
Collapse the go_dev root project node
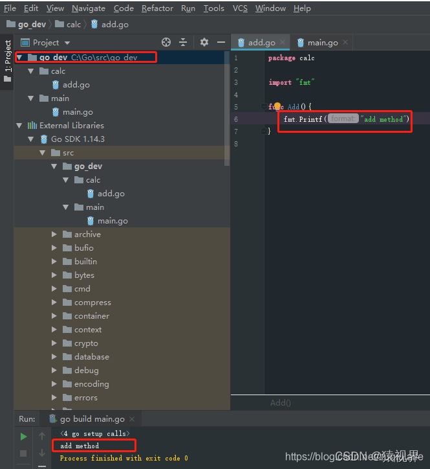(19, 58)
